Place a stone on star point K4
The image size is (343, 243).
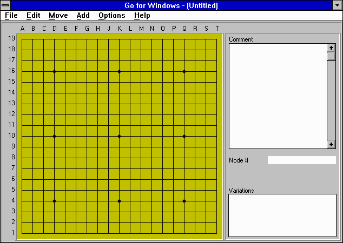(119, 201)
